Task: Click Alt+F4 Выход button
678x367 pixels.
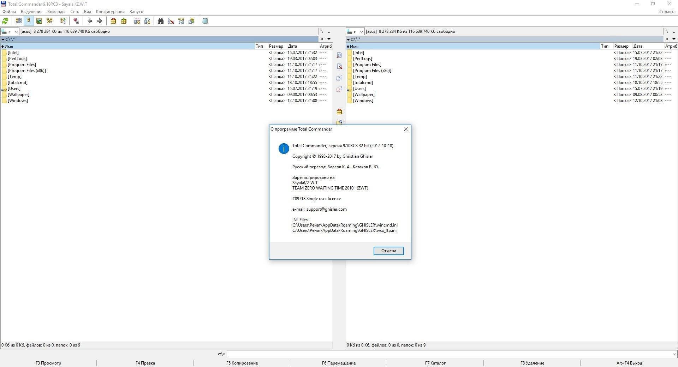Action: tap(629, 363)
